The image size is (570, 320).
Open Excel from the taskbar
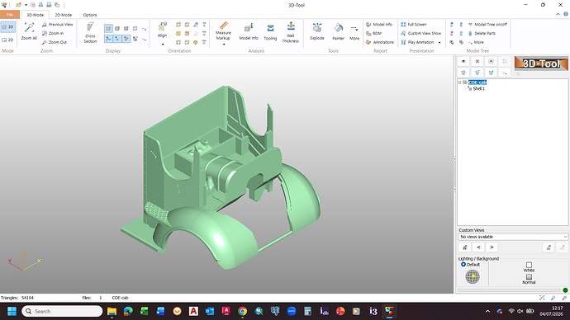(145, 311)
